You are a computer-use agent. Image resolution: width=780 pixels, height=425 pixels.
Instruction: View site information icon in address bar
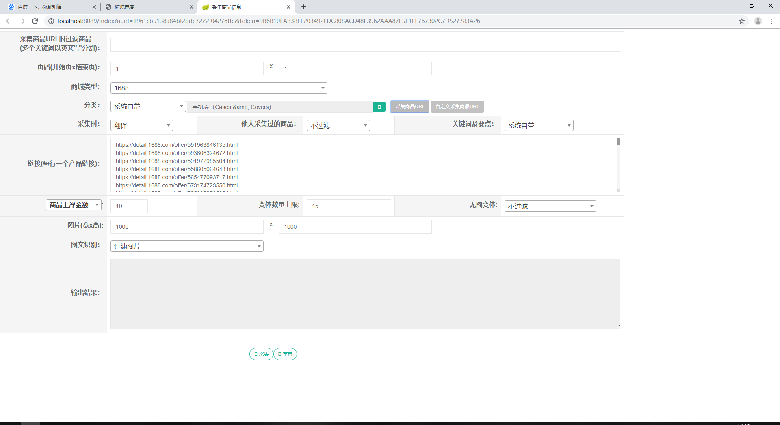coord(51,21)
